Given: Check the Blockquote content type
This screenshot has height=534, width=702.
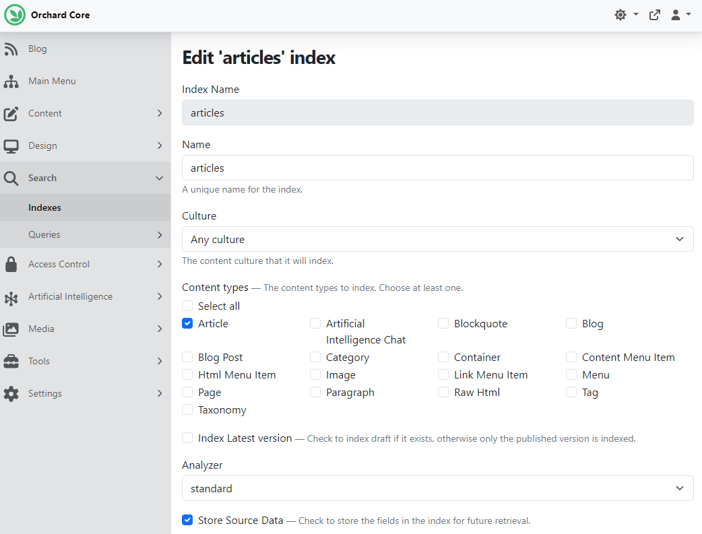Looking at the screenshot, I should coord(443,323).
